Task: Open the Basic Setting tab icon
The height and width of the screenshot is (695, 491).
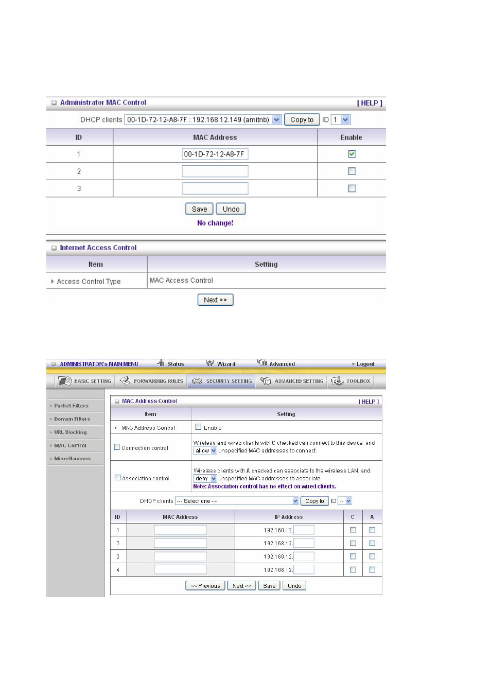Action: coord(65,381)
